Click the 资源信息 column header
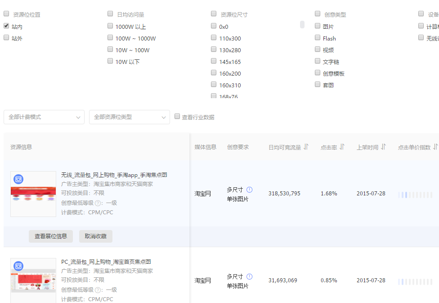This screenshot has height=303, width=439. tap(21, 147)
